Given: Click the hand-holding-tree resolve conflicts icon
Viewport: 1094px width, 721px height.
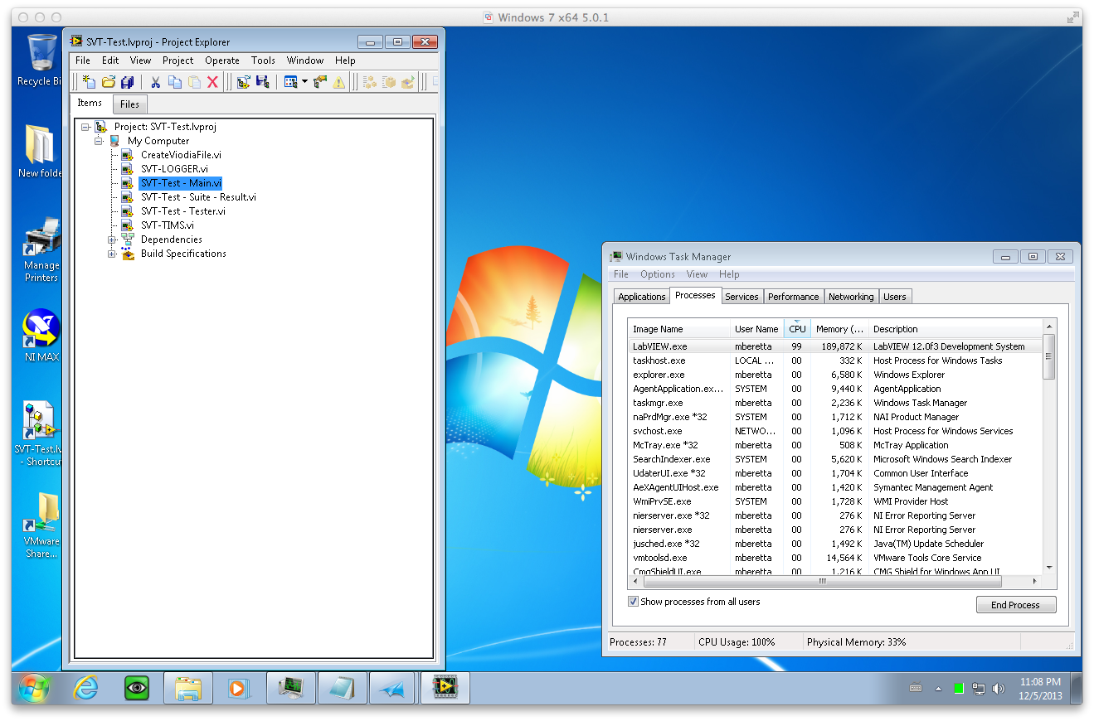Looking at the screenshot, I should tap(319, 81).
